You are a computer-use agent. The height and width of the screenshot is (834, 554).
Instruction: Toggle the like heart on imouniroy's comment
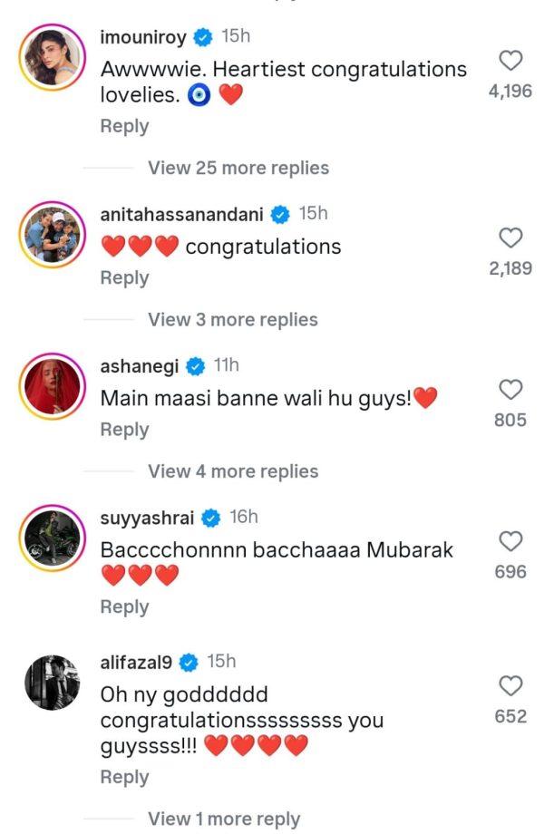(x=510, y=62)
